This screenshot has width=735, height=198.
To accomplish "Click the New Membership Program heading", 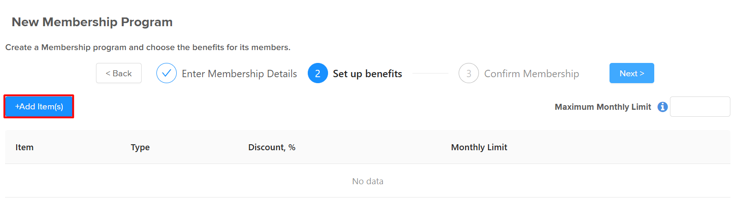I will pos(92,22).
